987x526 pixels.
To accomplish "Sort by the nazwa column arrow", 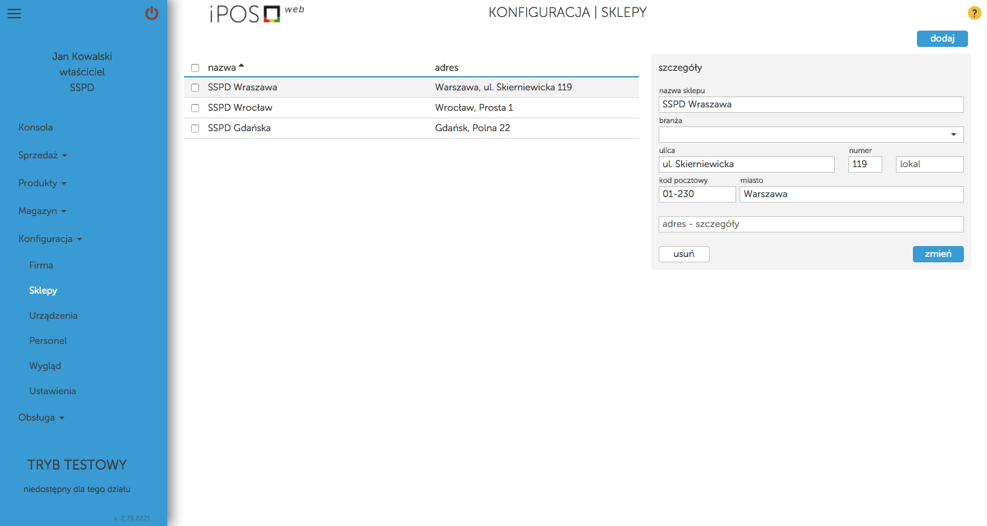I will (241, 66).
